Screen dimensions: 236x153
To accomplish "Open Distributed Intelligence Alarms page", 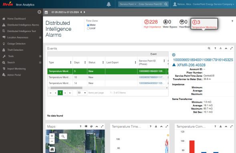I will coord(23,25).
